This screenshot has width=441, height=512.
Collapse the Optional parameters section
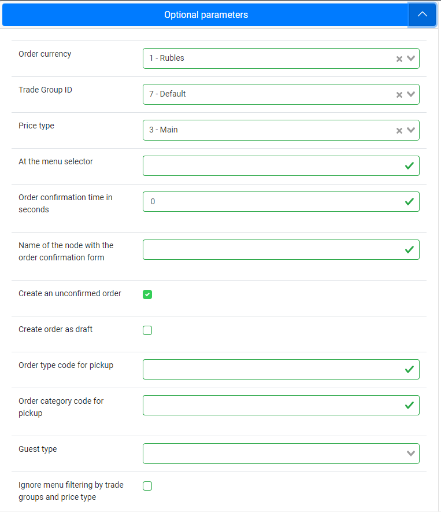(422, 14)
